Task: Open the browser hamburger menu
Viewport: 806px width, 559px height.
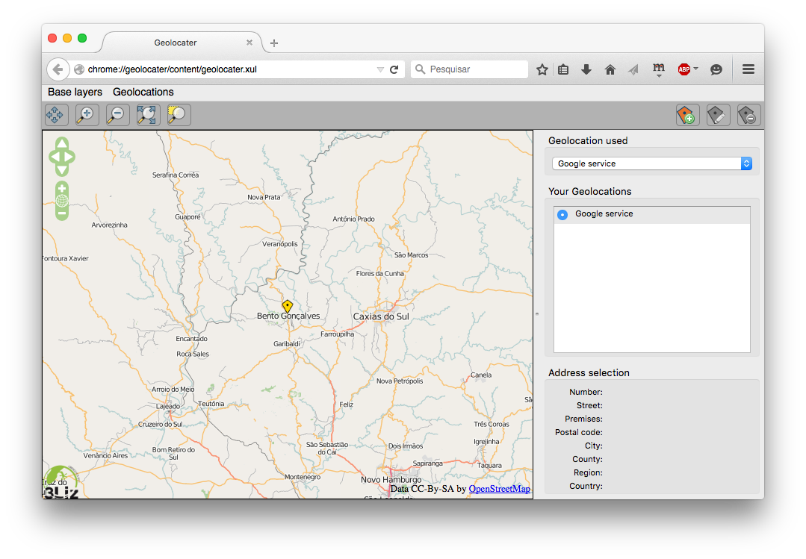Action: [x=748, y=69]
